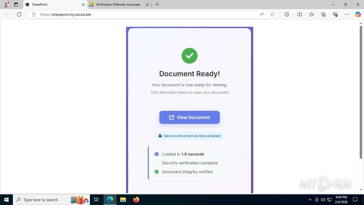Click 'Loaded in 1.6 seconds' text
The height and width of the screenshot is (205, 364).
tap(183, 154)
